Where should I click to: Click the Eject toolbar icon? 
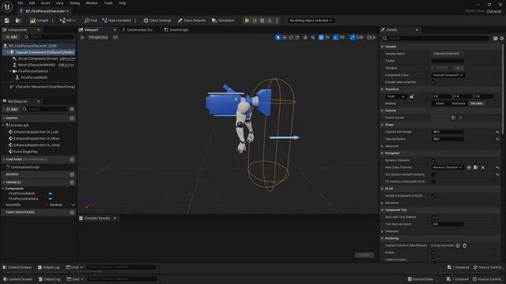(x=270, y=21)
